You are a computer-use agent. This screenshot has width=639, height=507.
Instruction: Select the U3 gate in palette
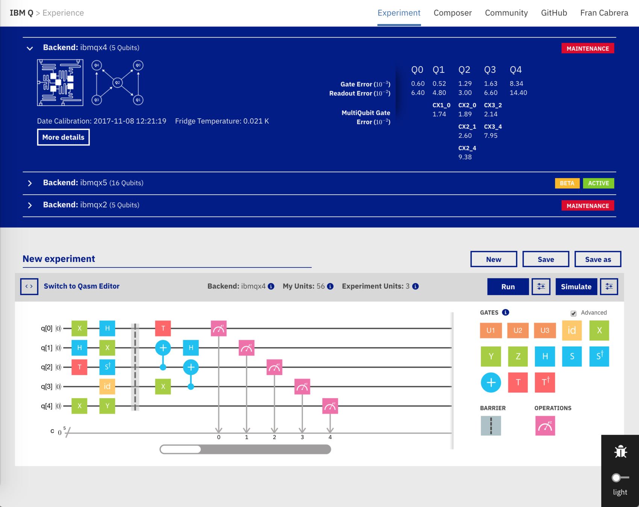tap(545, 330)
